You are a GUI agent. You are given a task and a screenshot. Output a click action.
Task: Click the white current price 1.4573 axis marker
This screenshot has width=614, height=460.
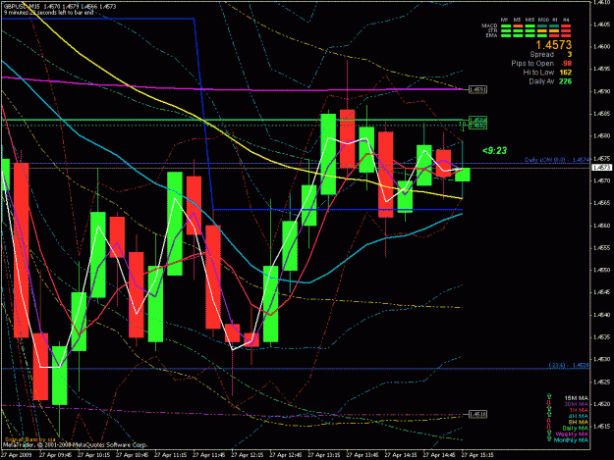pos(602,168)
